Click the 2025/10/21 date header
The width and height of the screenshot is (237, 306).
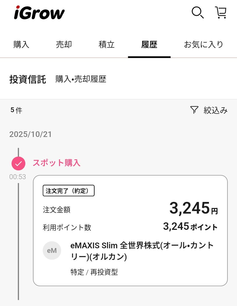coord(30,134)
